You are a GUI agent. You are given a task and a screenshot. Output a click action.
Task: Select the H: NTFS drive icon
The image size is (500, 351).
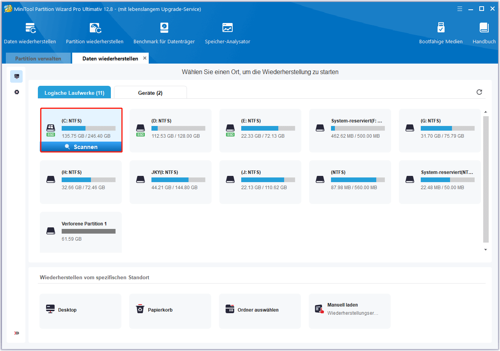coord(51,179)
